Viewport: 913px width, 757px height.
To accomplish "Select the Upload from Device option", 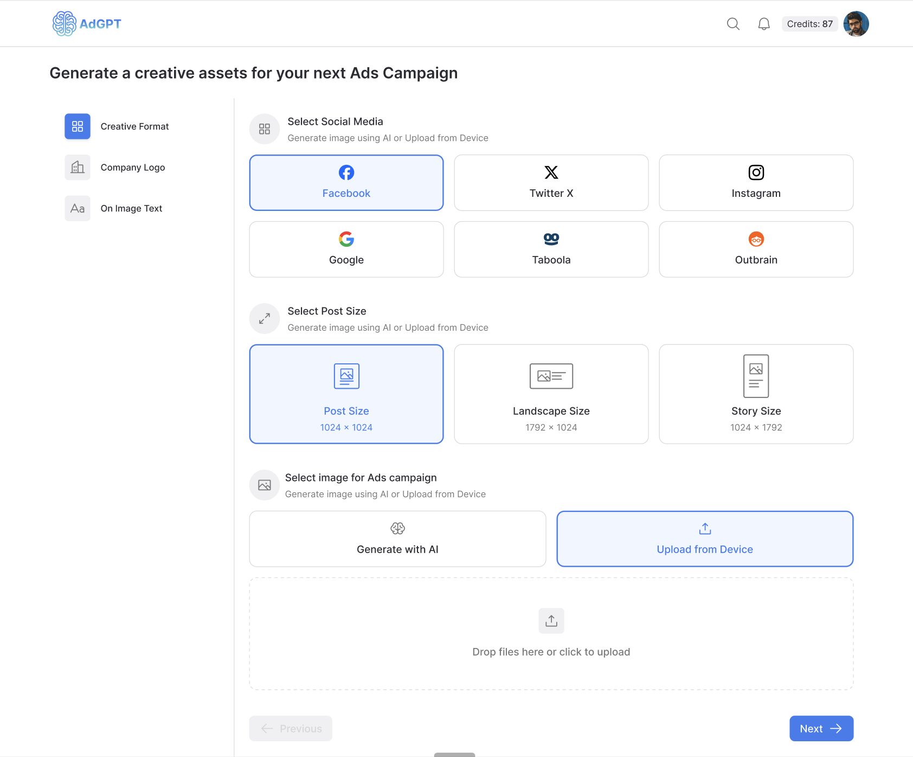I will click(x=705, y=539).
